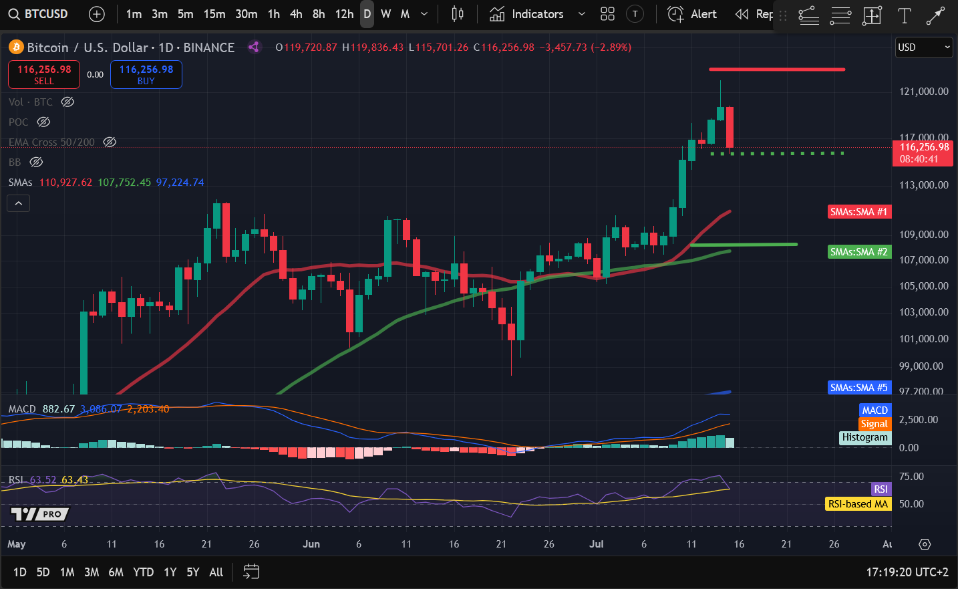
Task: Set the chart interval to 12h
Action: (345, 14)
